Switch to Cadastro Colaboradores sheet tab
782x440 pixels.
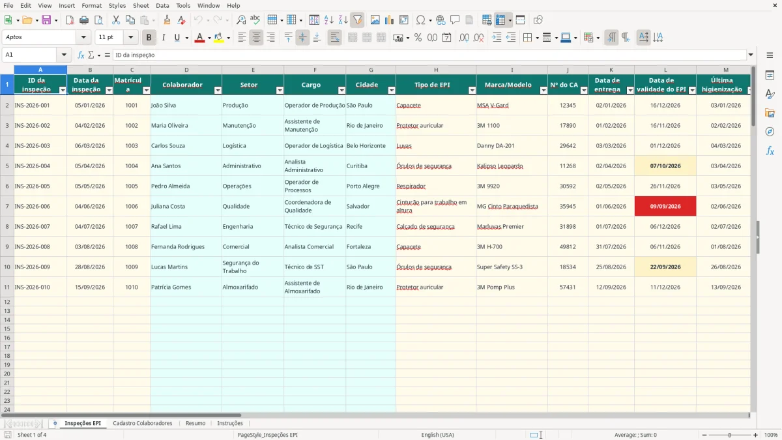pos(143,423)
